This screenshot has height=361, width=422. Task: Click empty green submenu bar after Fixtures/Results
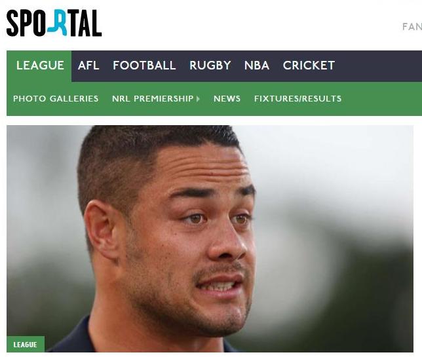382,99
